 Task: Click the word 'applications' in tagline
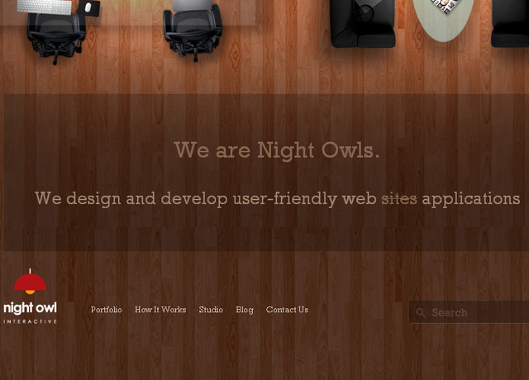(x=471, y=200)
